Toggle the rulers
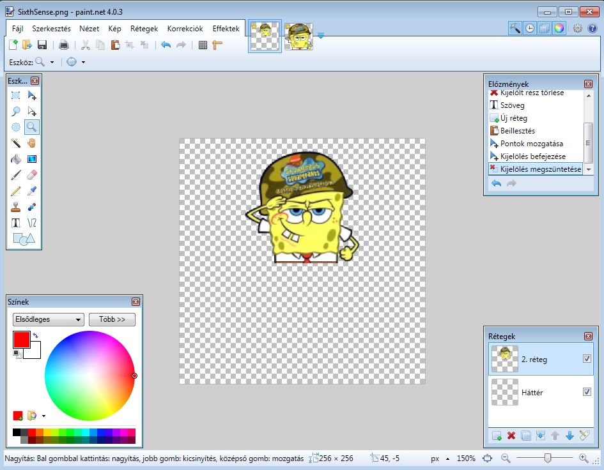This screenshot has width=604, height=470. tap(217, 45)
